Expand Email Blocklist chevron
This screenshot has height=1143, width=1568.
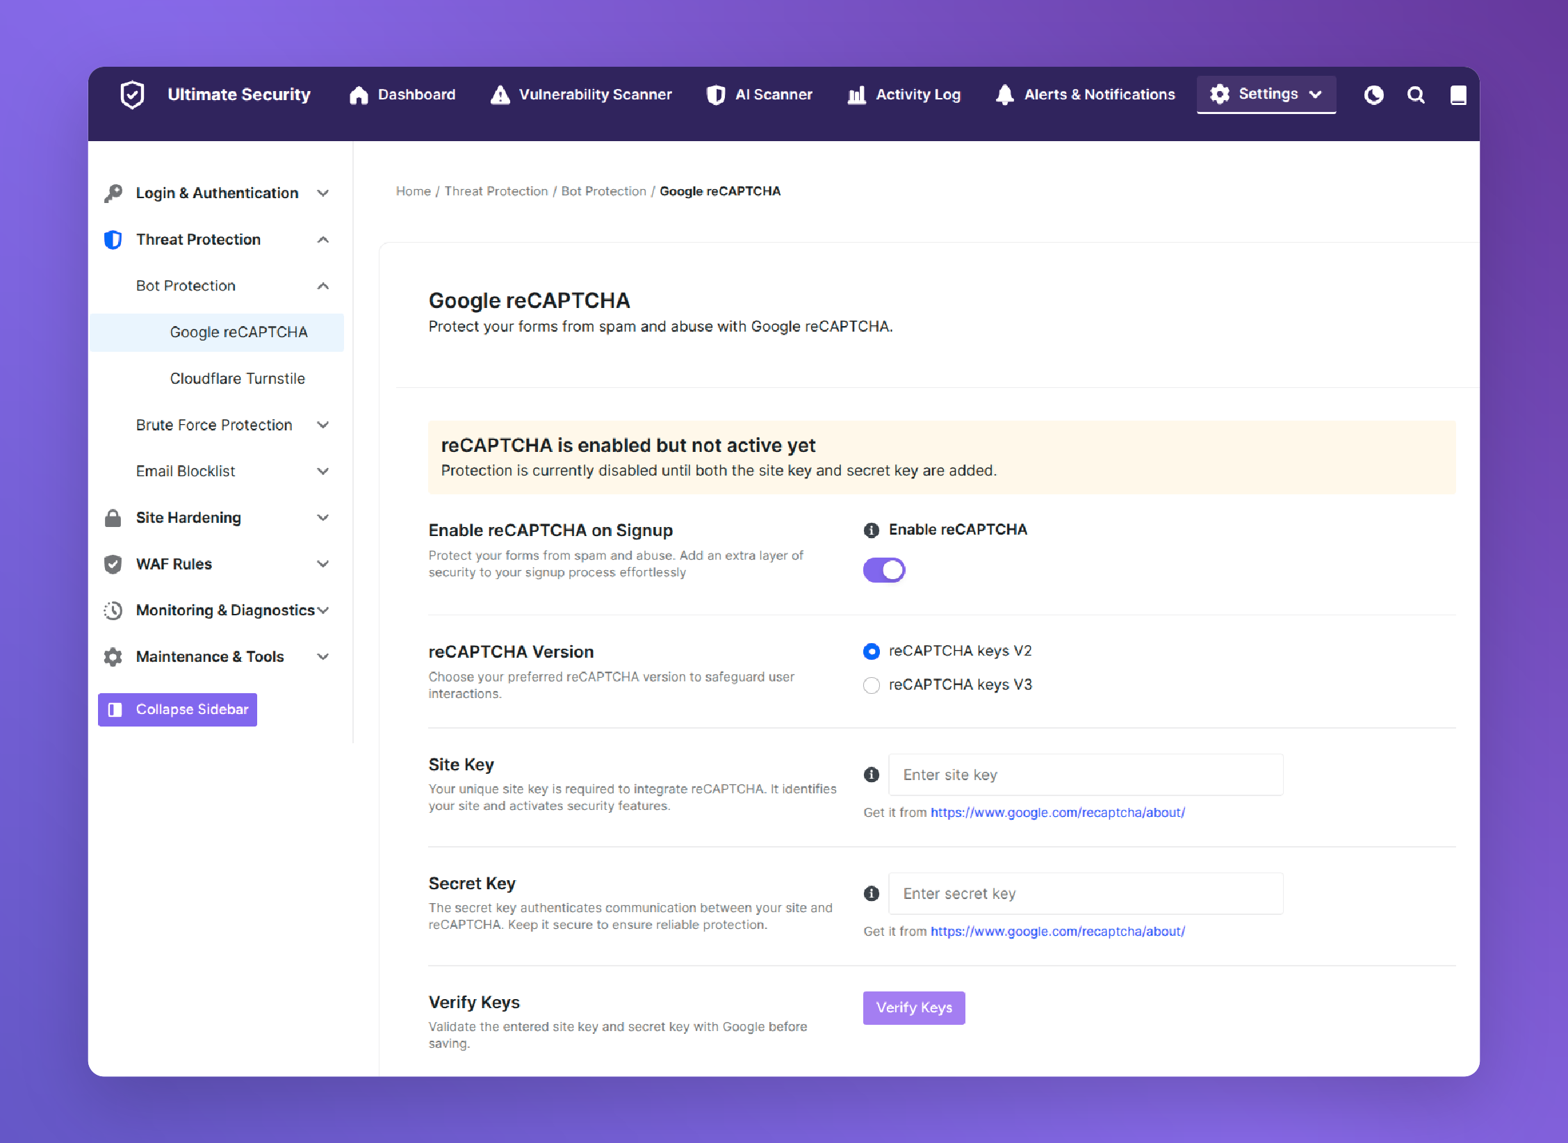pos(322,471)
